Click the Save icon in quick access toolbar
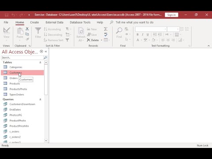 (x=7, y=15)
